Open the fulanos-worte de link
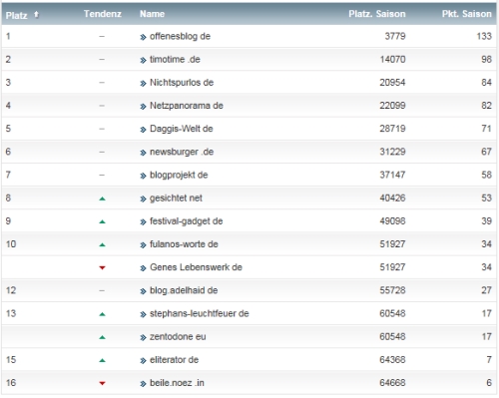Image resolution: width=499 pixels, height=398 pixels. 184,244
